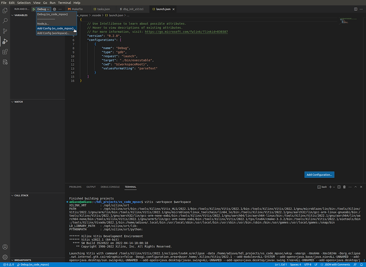Click the launch.json breadcrumb segment

point(114,15)
